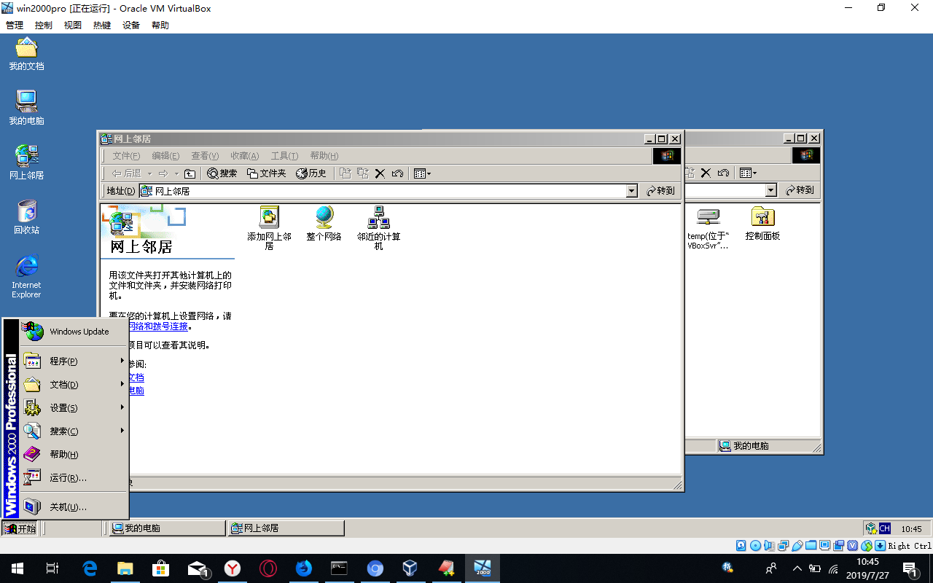Open VirtualBox 控制 menu
The height and width of the screenshot is (583, 933).
click(44, 25)
